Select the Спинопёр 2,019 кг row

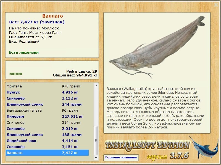pyautogui.click(x=47, y=128)
